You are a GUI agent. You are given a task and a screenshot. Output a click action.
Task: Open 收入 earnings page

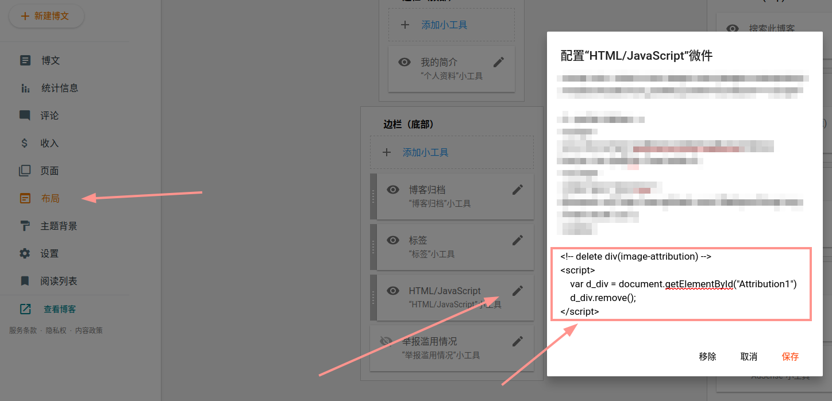(x=49, y=143)
